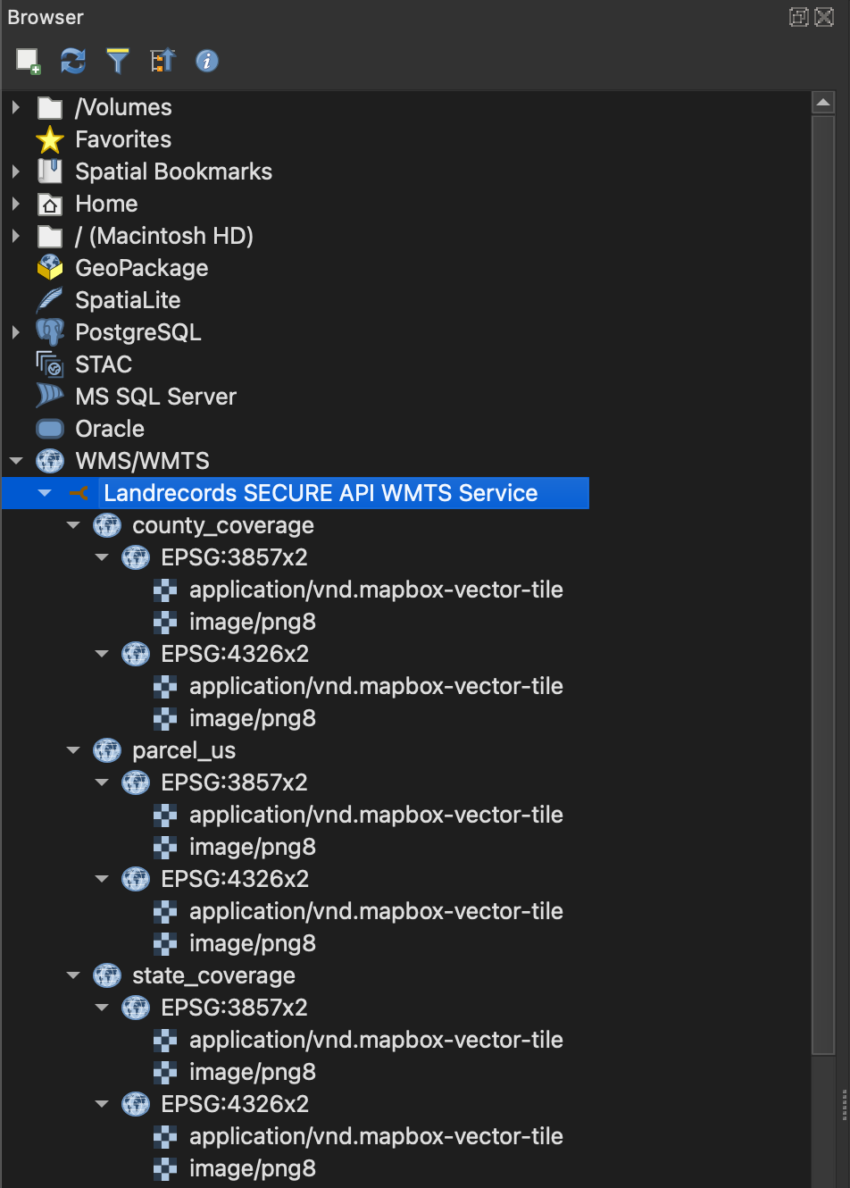The image size is (850, 1188).
Task: Expand the Spatial Bookmarks node
Action: (16, 172)
